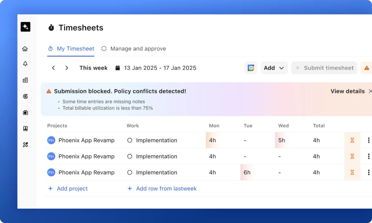This screenshot has height=223, width=372.
Task: Click hourglass icon in third Phoenix row
Action: pos(352,172)
